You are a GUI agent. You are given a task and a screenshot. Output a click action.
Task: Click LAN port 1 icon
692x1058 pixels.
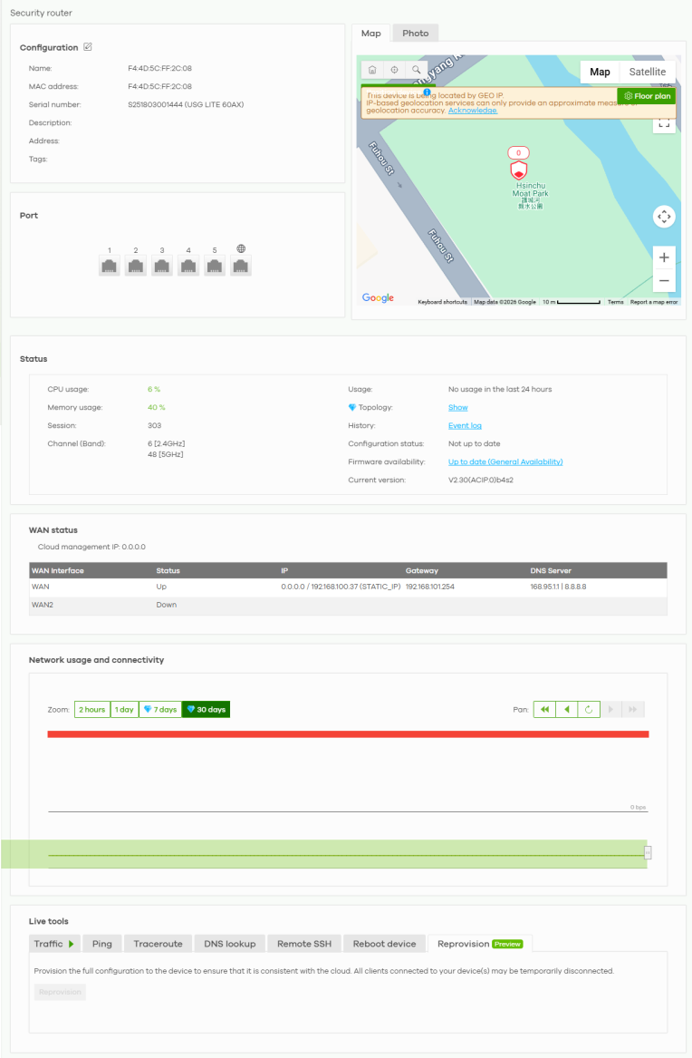point(110,266)
